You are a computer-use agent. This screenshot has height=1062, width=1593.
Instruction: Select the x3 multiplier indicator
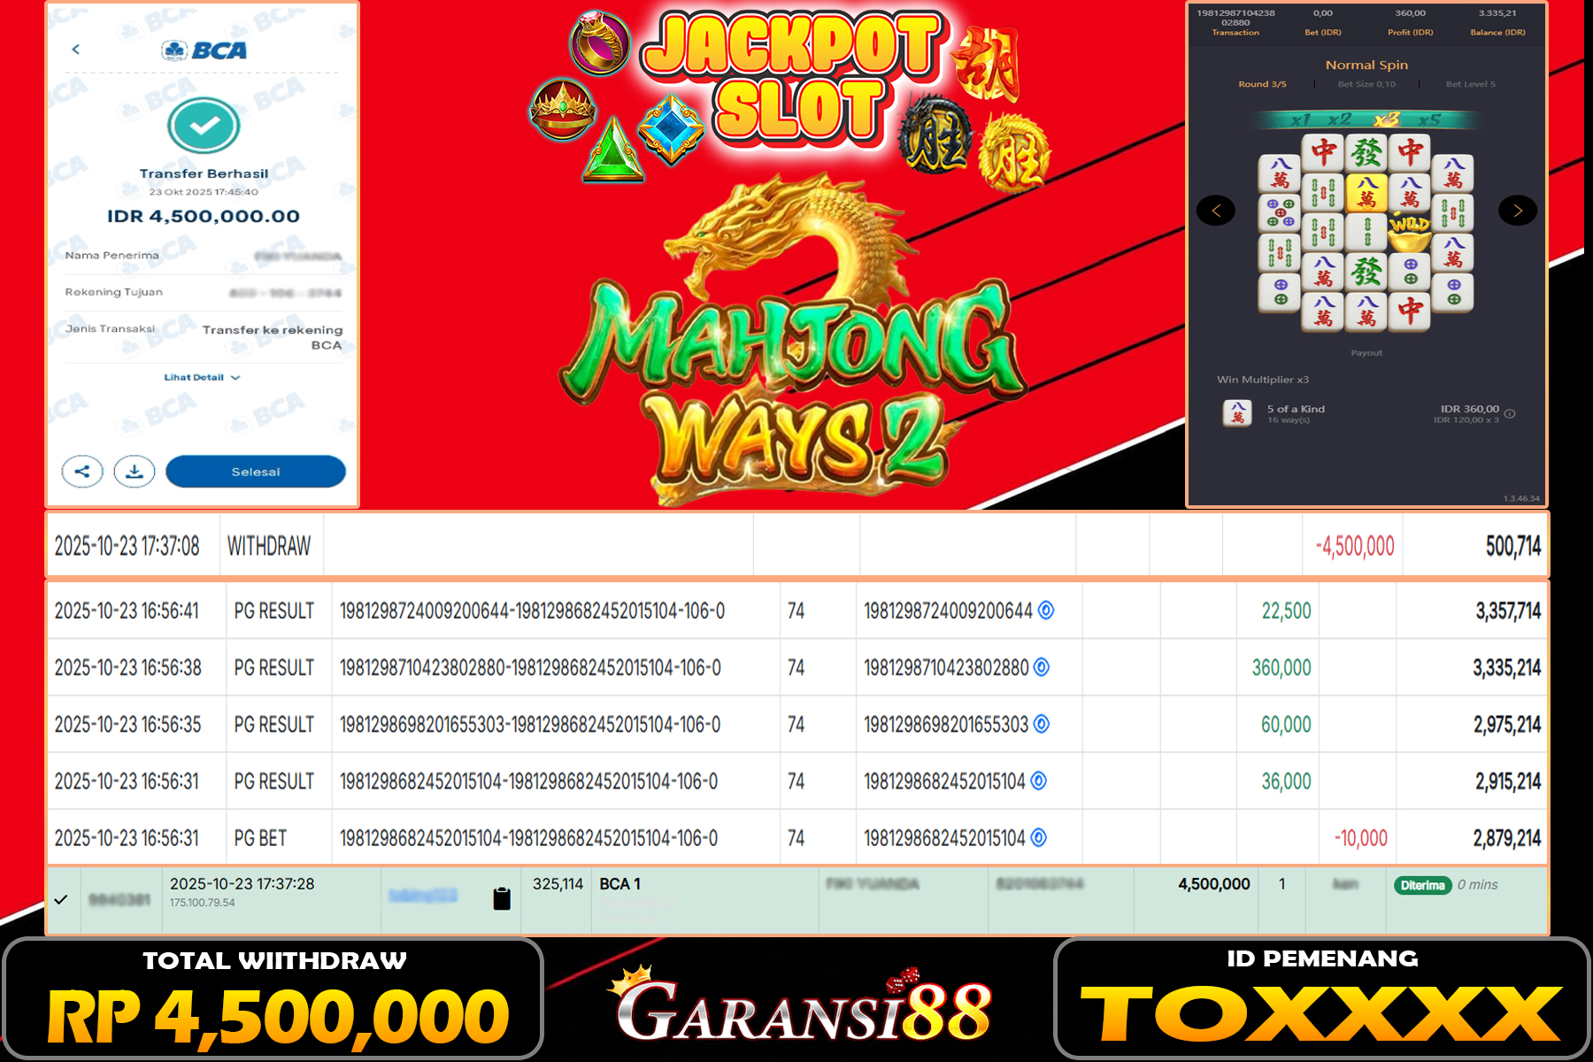[x=1386, y=119]
